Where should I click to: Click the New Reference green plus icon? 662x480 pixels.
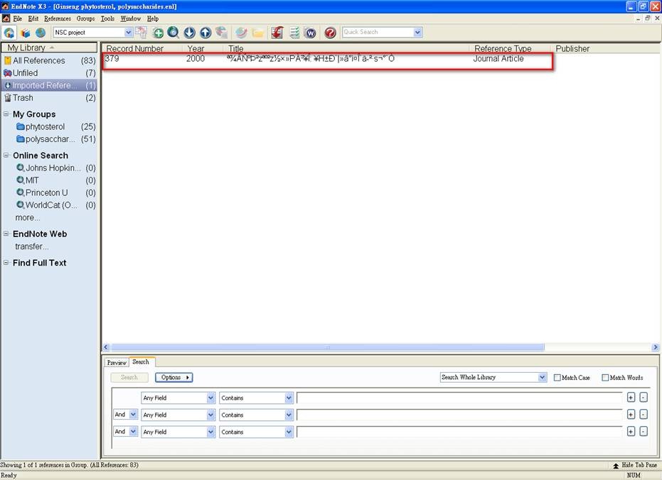click(158, 33)
